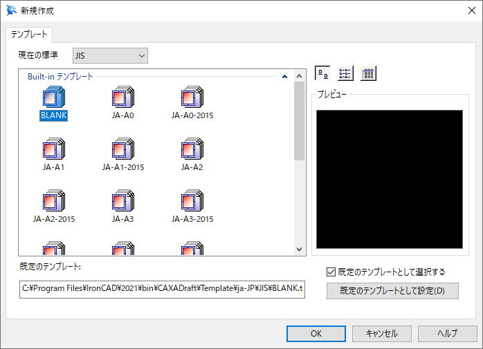Select the JA-A0 template icon
Screen dimensions: 483x349
(123, 97)
